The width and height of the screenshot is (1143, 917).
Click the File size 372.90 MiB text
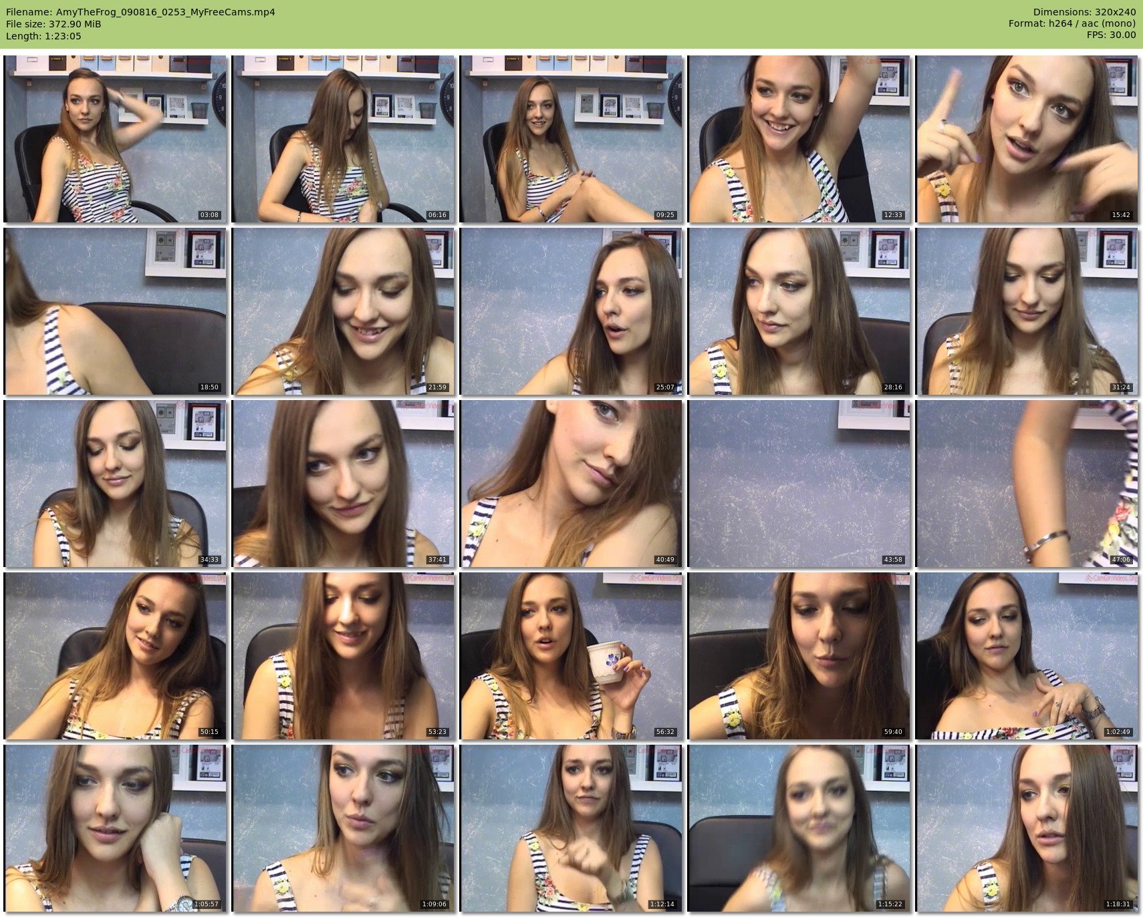[x=53, y=24]
